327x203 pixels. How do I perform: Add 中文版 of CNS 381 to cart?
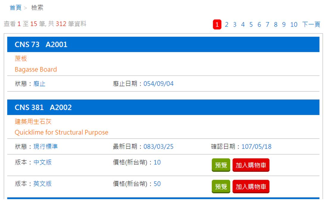(x=251, y=165)
